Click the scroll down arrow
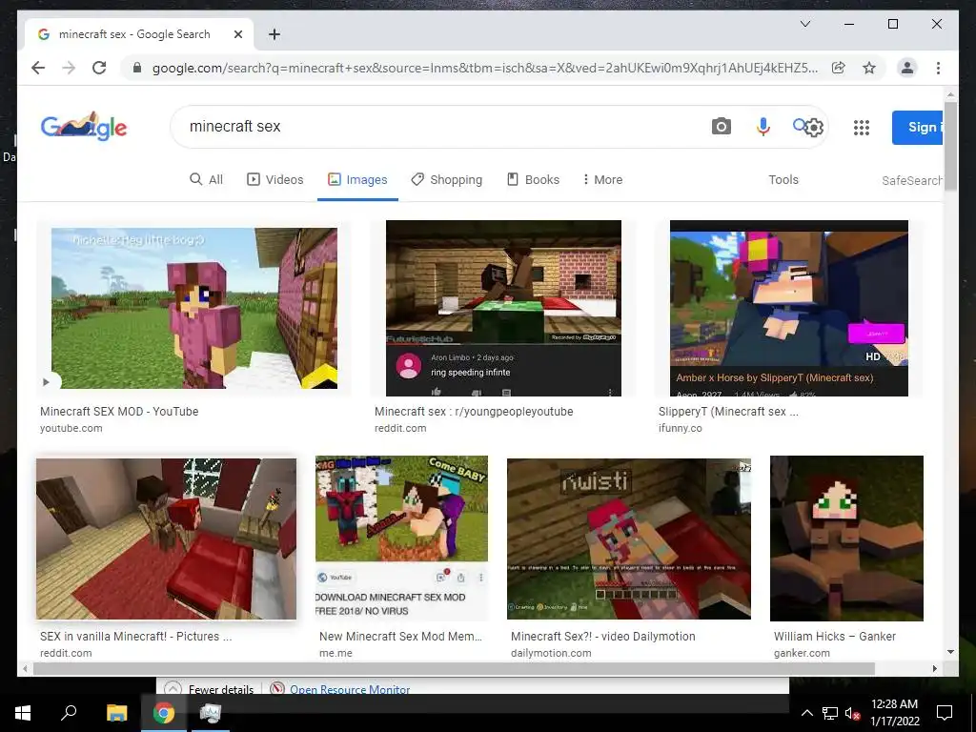This screenshot has width=976, height=732. coord(950,652)
